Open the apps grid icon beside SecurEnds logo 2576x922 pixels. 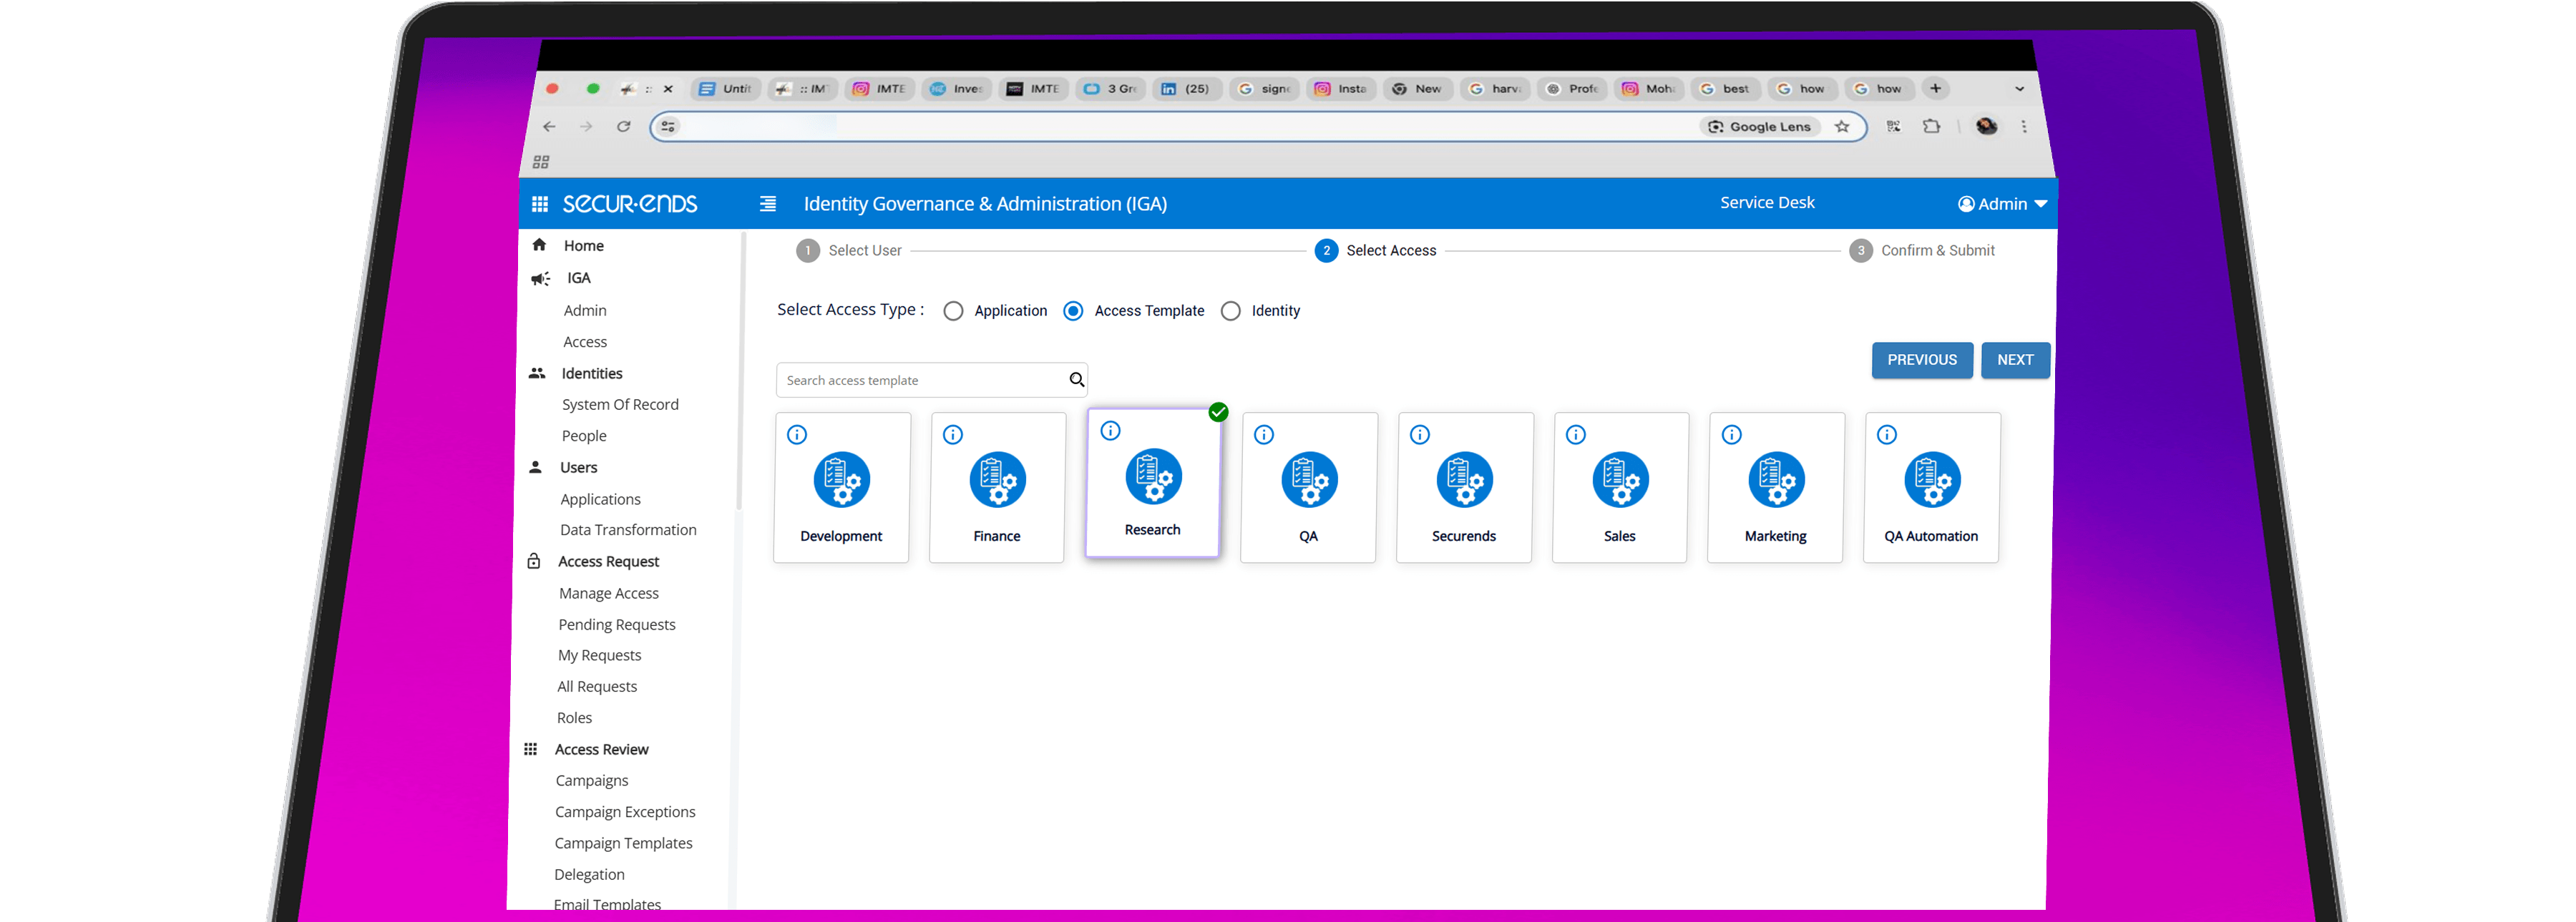[x=540, y=204]
